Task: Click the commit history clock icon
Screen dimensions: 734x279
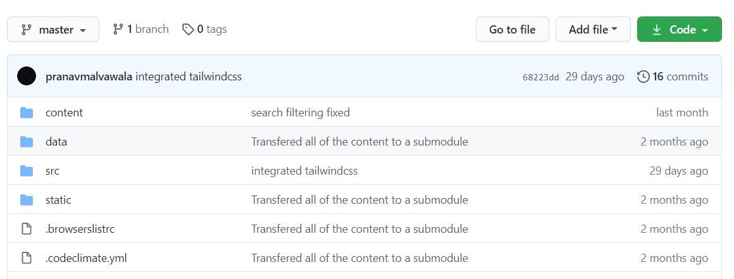Action: point(643,77)
